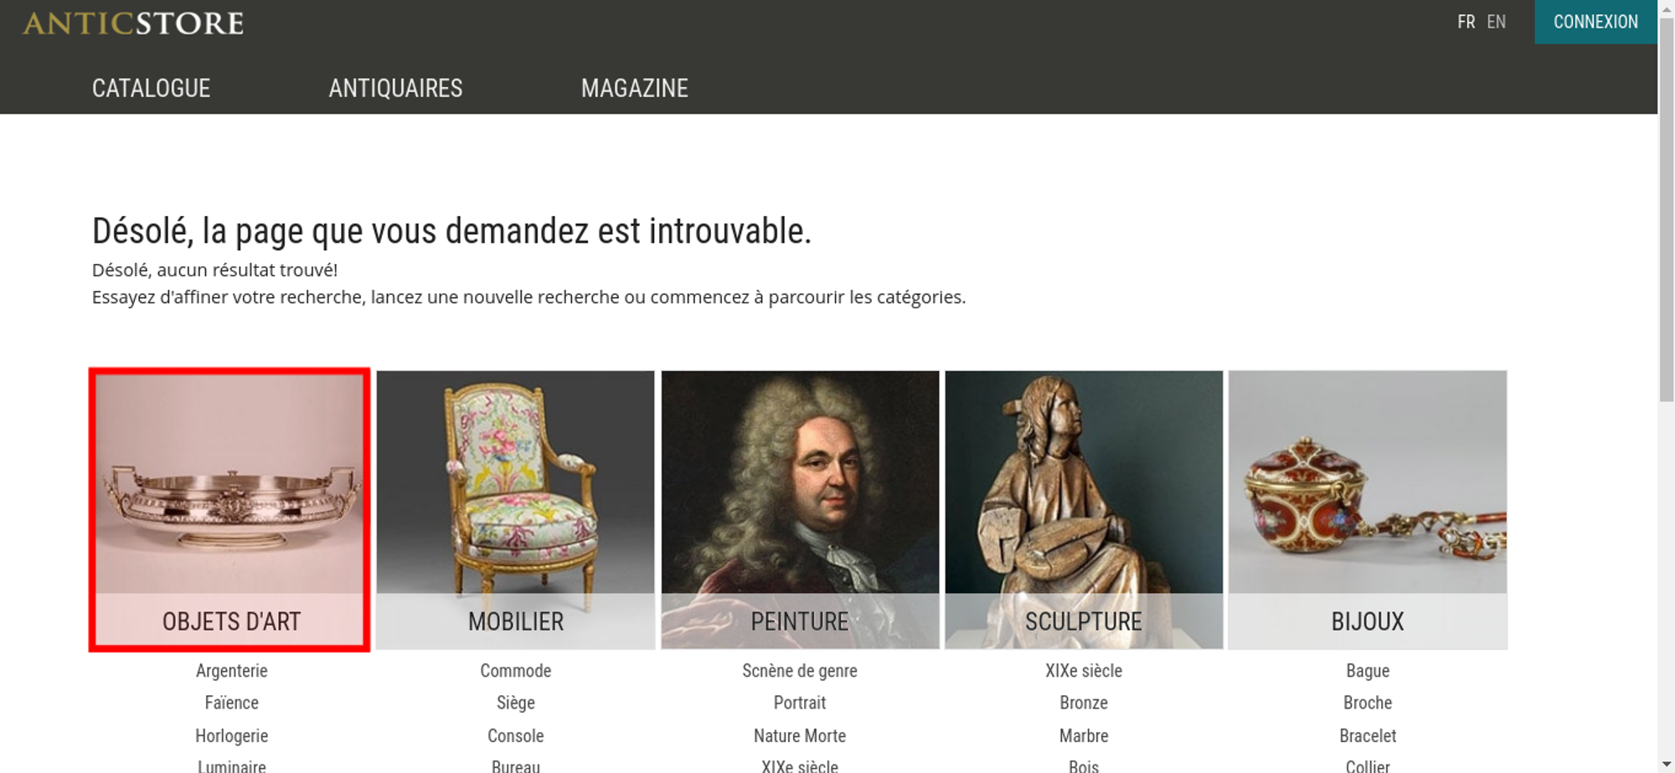Open the Magazine menu
This screenshot has height=773, width=1675.
coord(635,88)
